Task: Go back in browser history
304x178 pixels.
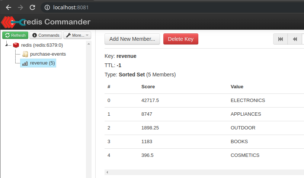Action: [9, 7]
